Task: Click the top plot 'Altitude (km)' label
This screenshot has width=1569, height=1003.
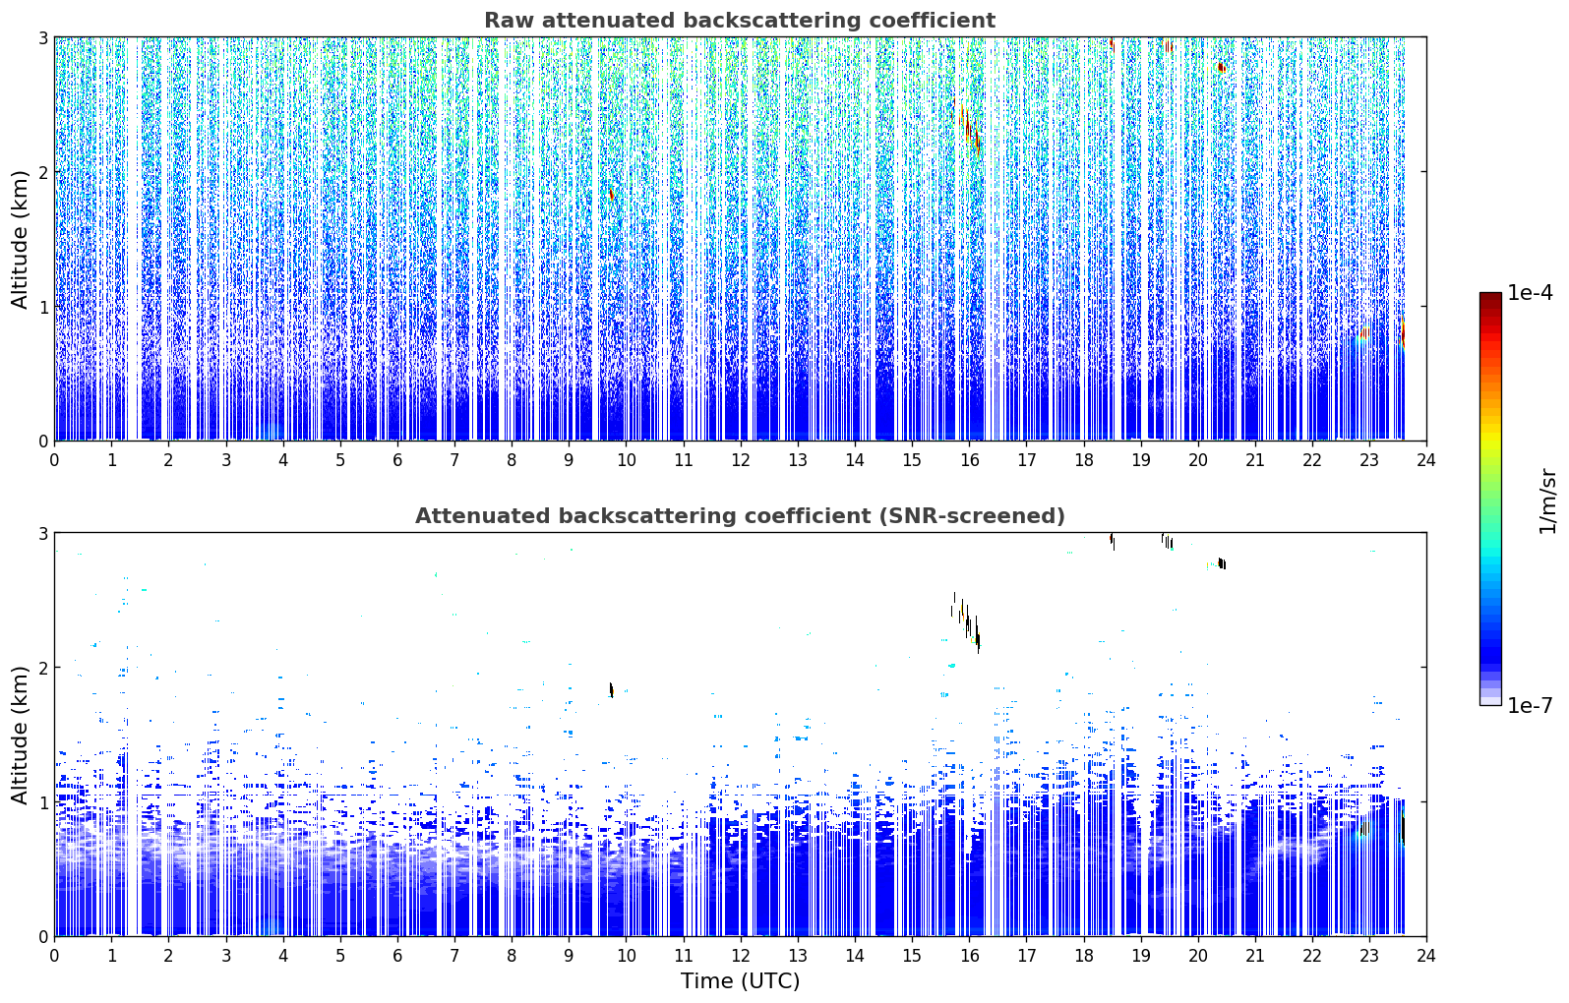Action: pos(20,239)
